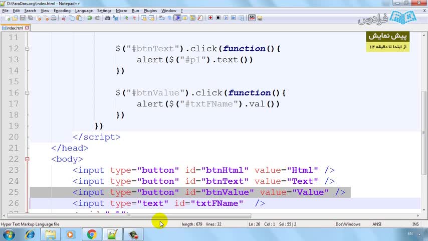428x241 pixels.
Task: Undo the last edit using the green arrow
Action: click(89, 18)
